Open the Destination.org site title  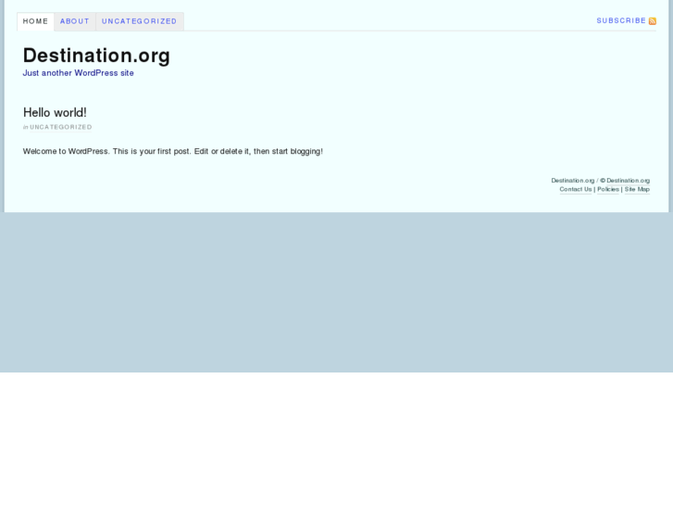(96, 56)
